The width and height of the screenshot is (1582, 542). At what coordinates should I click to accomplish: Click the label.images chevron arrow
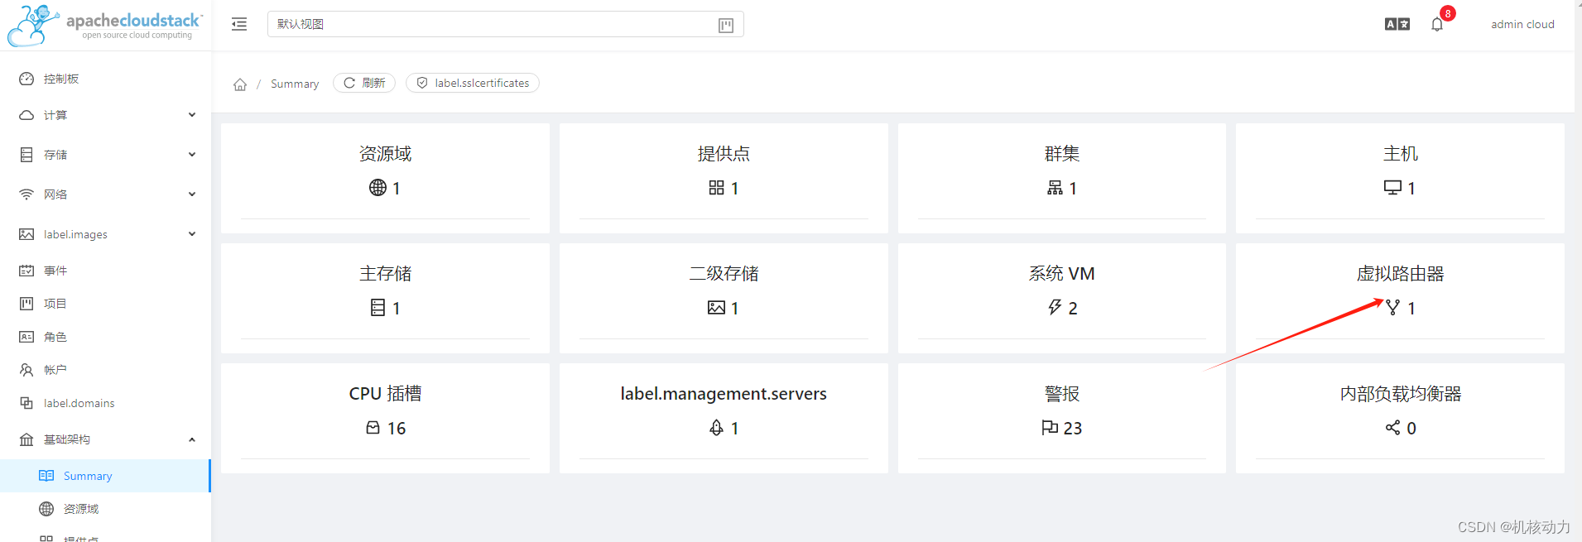click(x=192, y=234)
